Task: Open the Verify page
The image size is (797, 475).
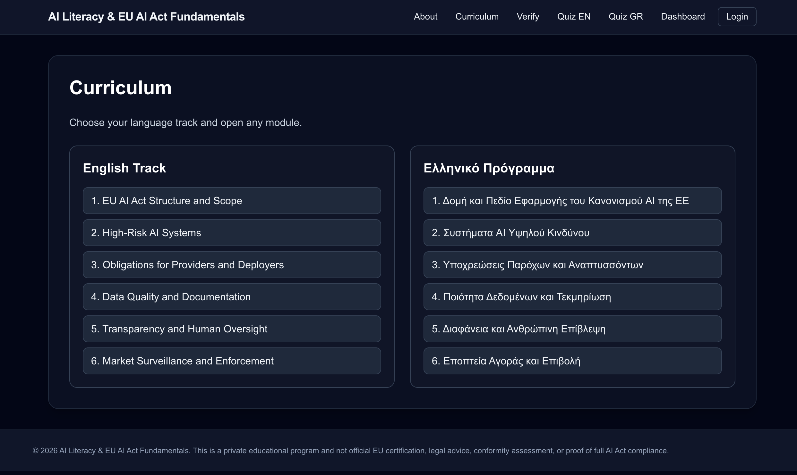Action: [x=528, y=16]
